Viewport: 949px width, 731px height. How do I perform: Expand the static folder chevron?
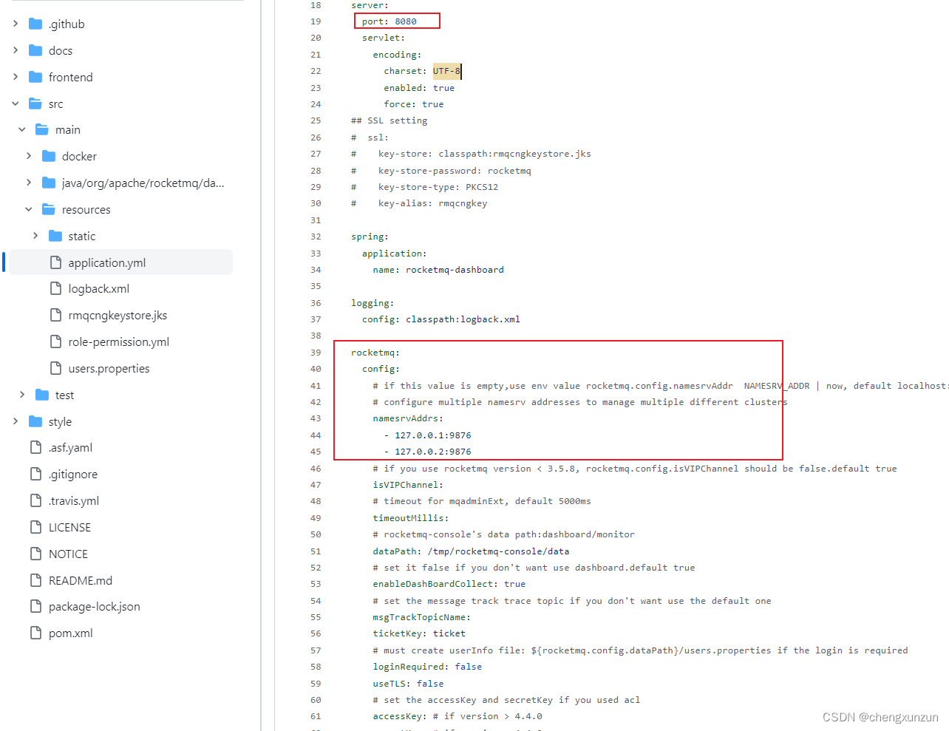pos(35,236)
